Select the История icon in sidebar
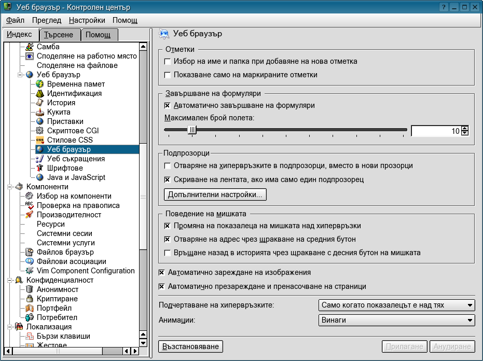This screenshot has height=361, width=483. pos(40,103)
